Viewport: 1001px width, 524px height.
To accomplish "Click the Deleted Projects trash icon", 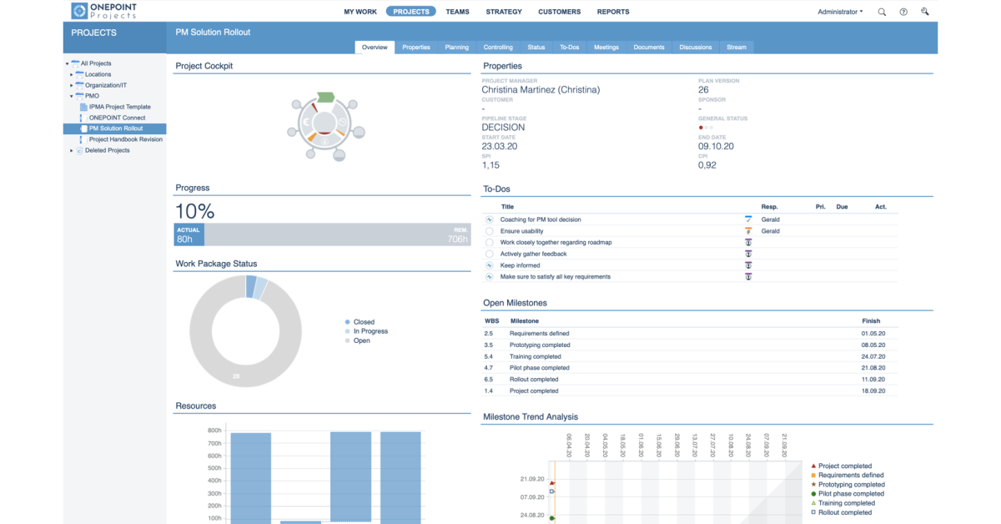I will 79,150.
